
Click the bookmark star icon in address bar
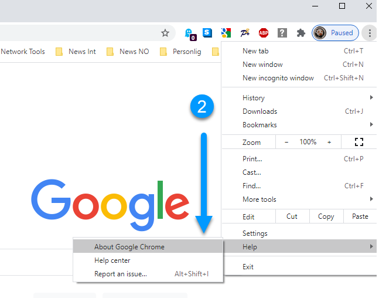tap(165, 33)
